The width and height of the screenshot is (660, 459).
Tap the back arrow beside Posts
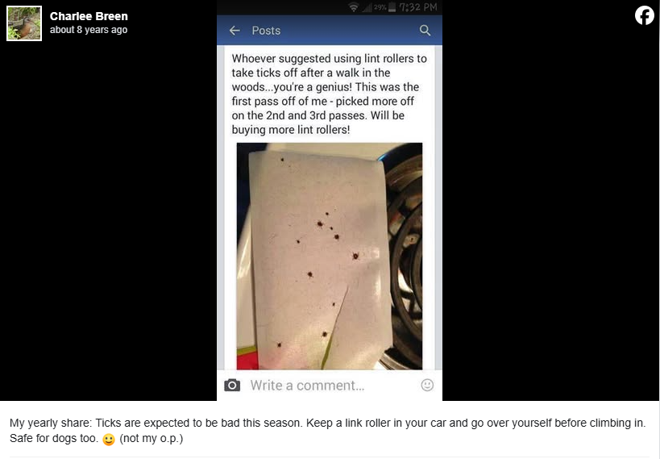point(235,31)
